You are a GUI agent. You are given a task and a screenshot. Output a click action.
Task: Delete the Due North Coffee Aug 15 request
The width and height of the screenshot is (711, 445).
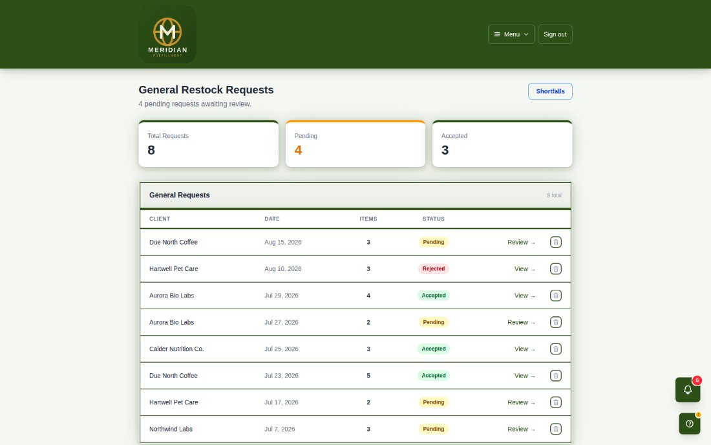click(555, 243)
